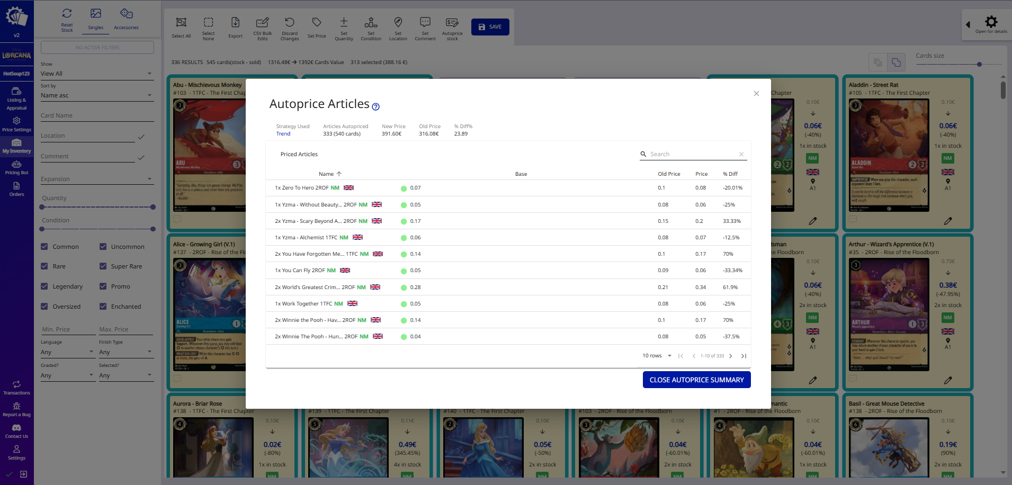Image resolution: width=1012 pixels, height=485 pixels.
Task: Click the Select All toolbar icon
Action: (x=181, y=22)
